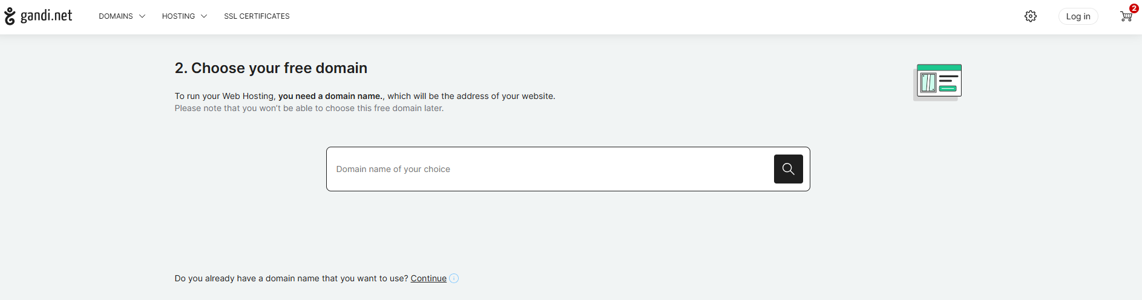Click the info icon beside Continue
Image resolution: width=1142 pixels, height=300 pixels.
click(x=454, y=278)
